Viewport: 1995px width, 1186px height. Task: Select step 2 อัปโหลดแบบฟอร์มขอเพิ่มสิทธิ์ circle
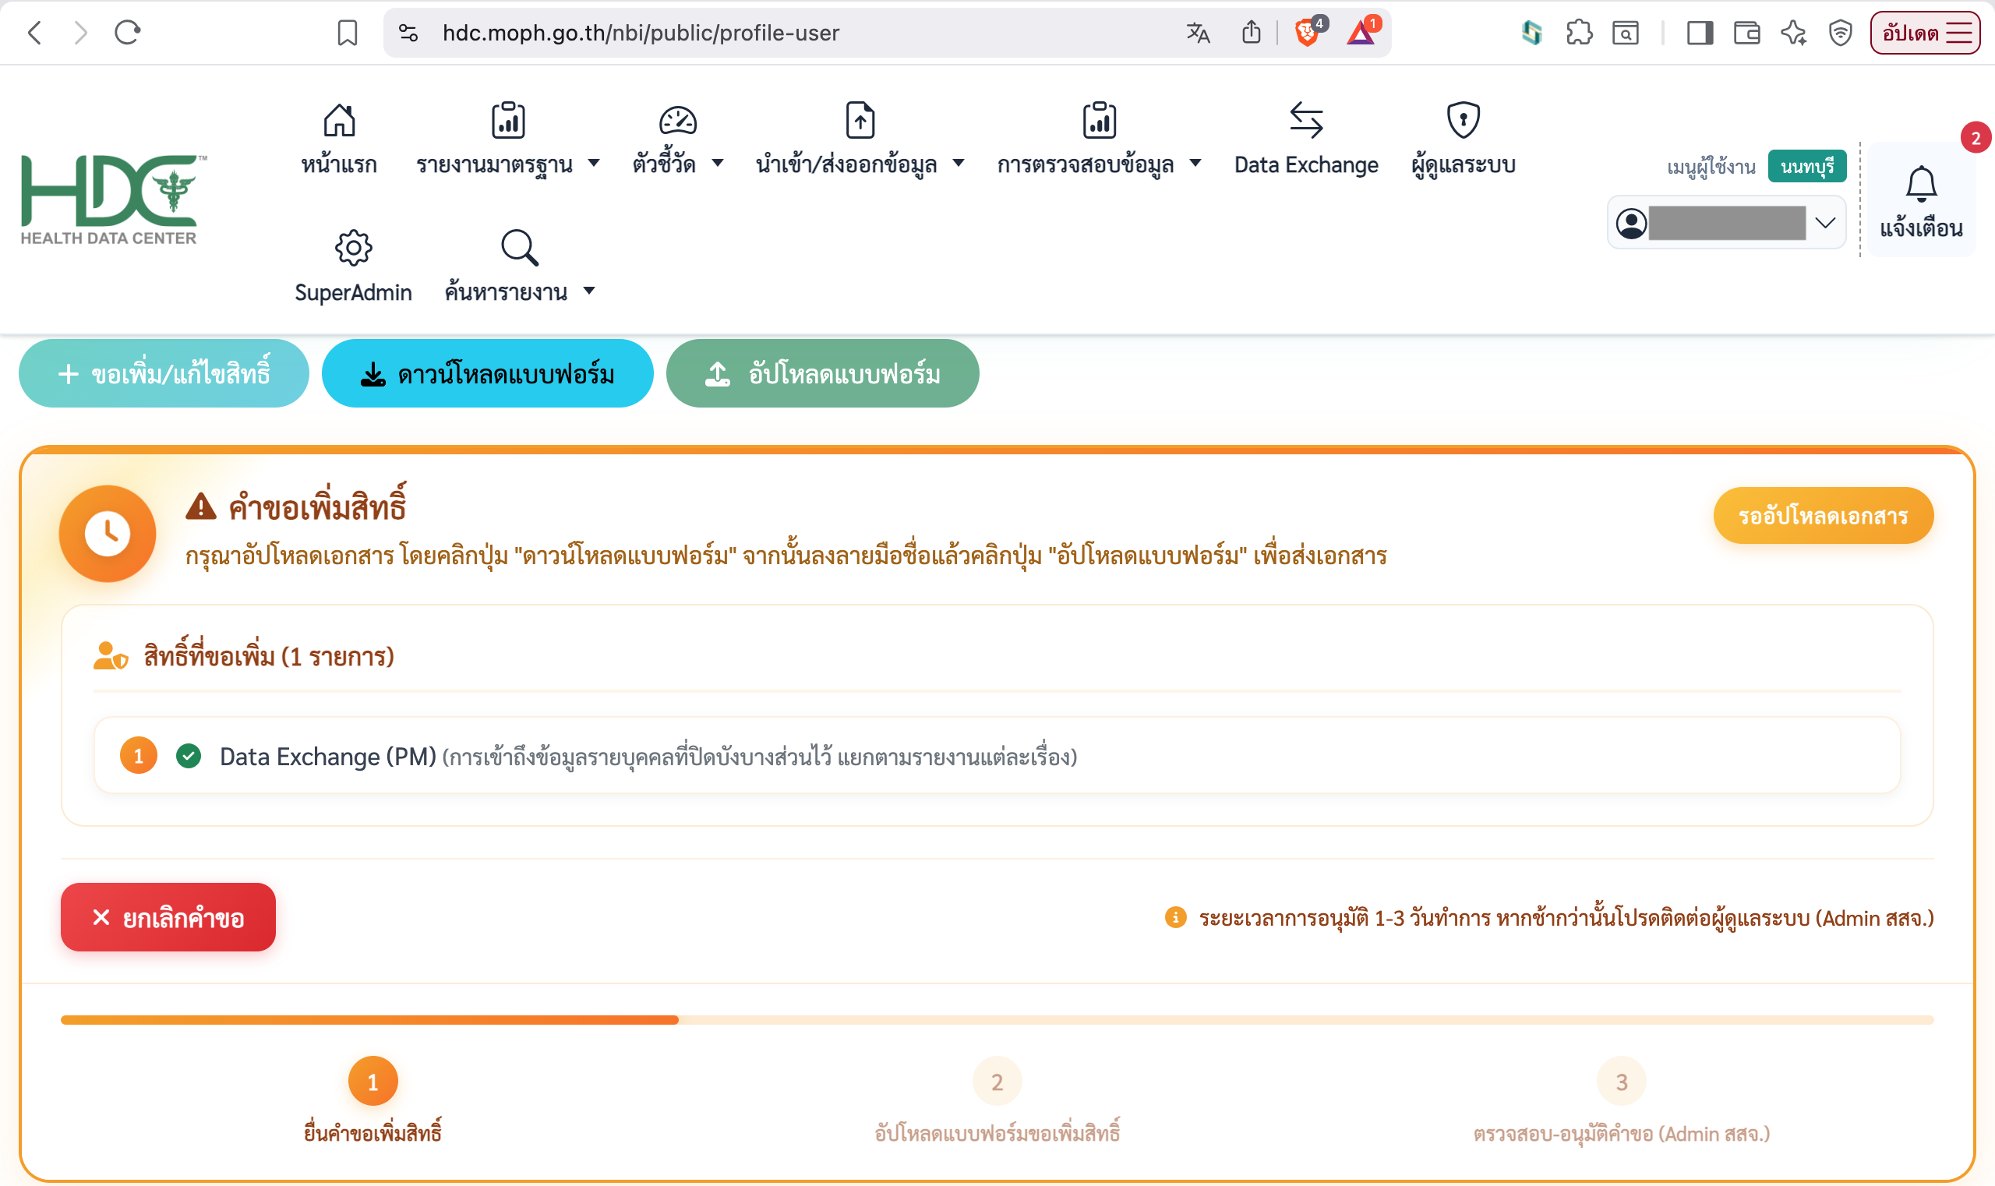tap(997, 1082)
